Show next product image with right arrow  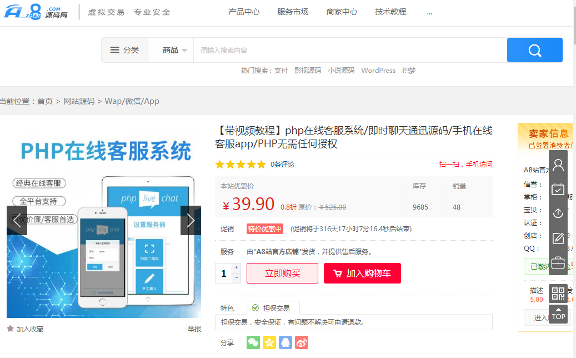[191, 221]
